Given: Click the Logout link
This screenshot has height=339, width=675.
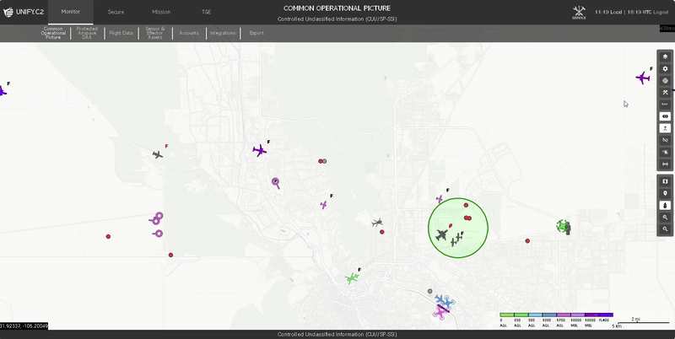Looking at the screenshot, I should [661, 12].
